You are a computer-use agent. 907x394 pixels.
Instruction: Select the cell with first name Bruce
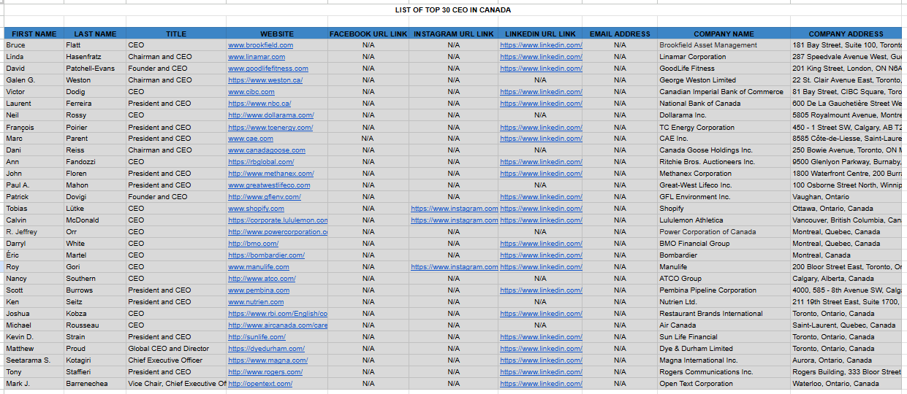coord(34,45)
